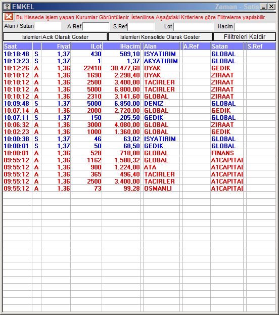Select the 10:00:38 time cell

17,139
